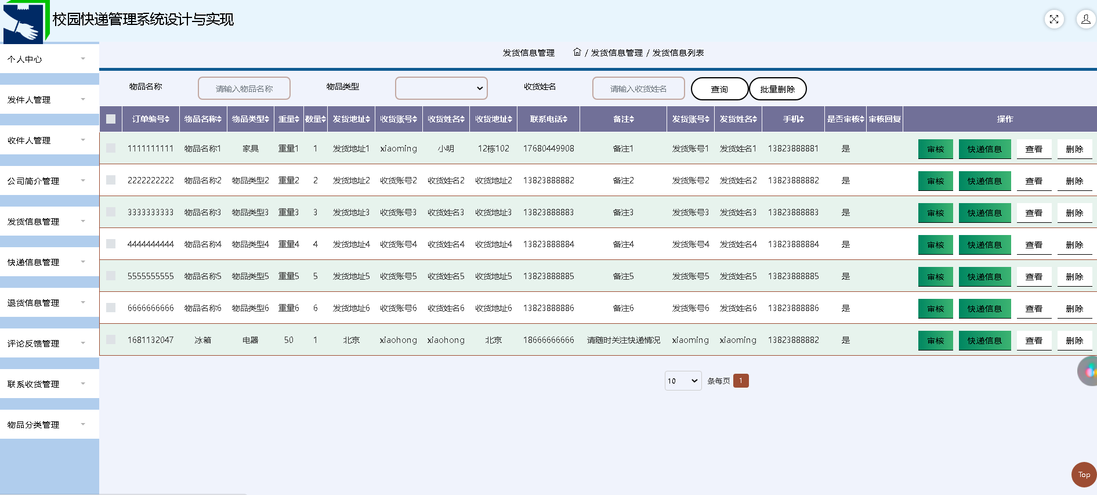Sort by 收货姓名 column header
The height and width of the screenshot is (495, 1097).
coord(447,119)
